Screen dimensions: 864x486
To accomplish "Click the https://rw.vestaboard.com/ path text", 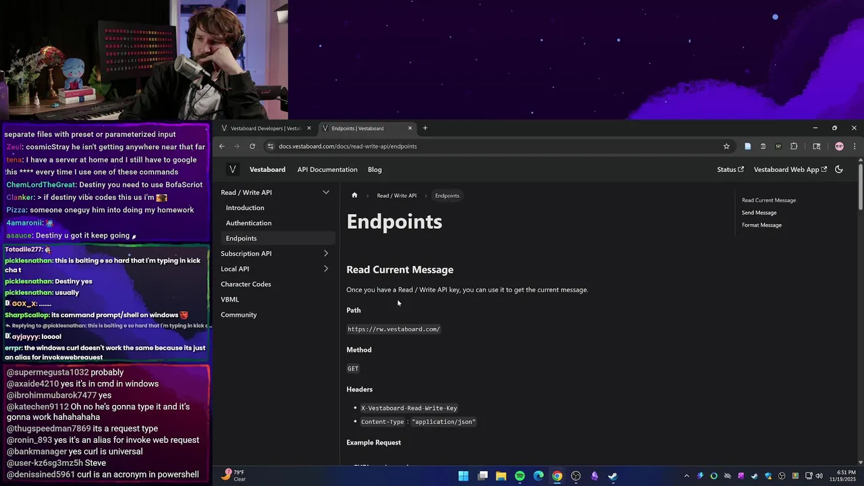I will pyautogui.click(x=394, y=329).
